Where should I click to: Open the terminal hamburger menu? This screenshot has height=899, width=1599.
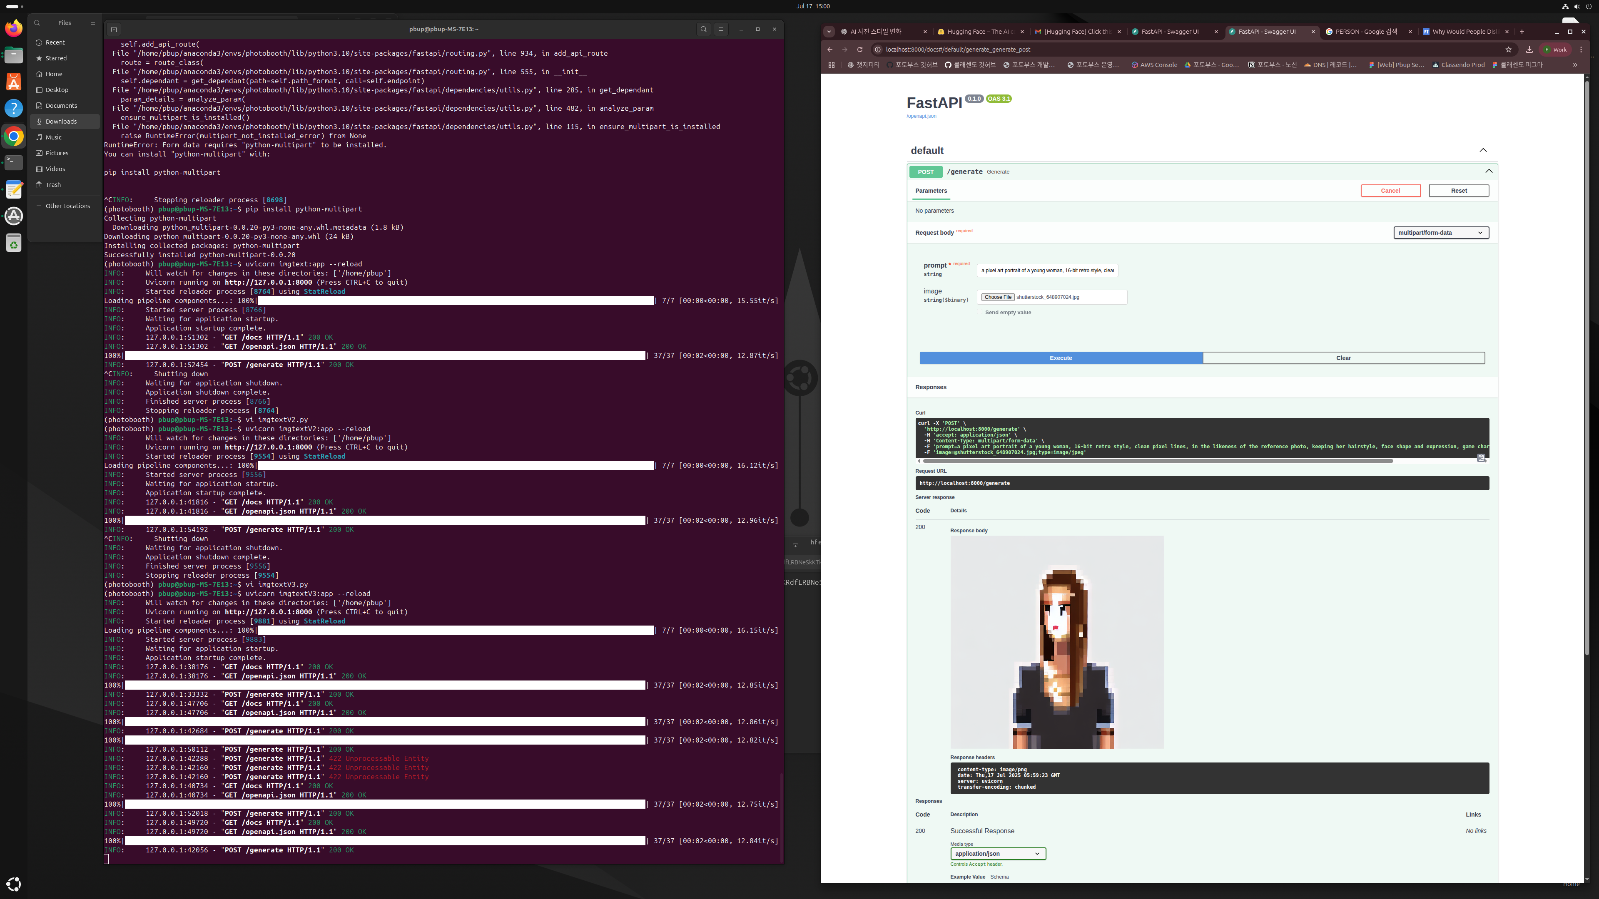click(x=721, y=29)
